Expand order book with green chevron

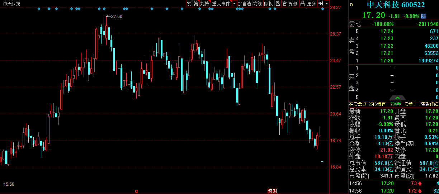click(397, 98)
